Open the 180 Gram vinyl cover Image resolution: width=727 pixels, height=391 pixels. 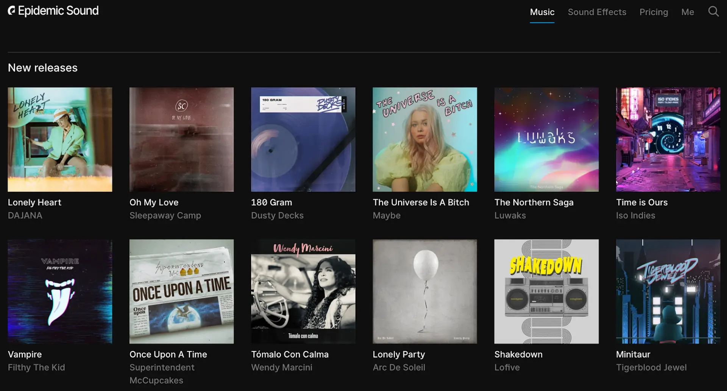303,140
